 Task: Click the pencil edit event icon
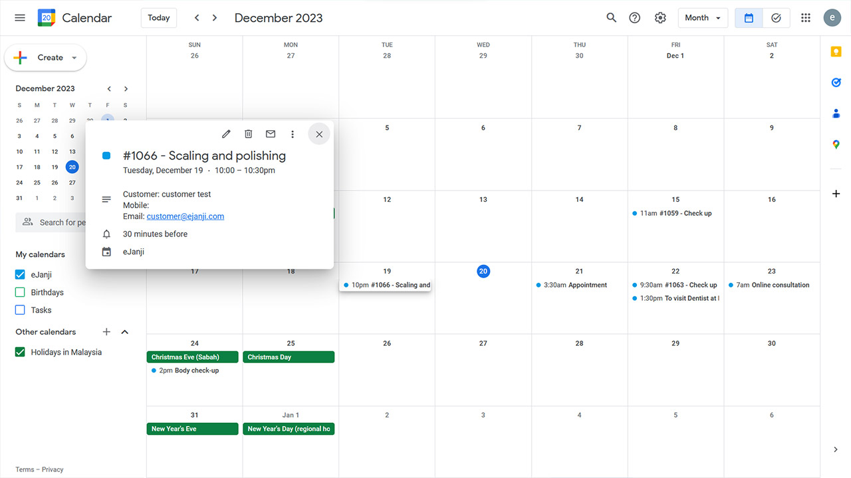(x=226, y=134)
